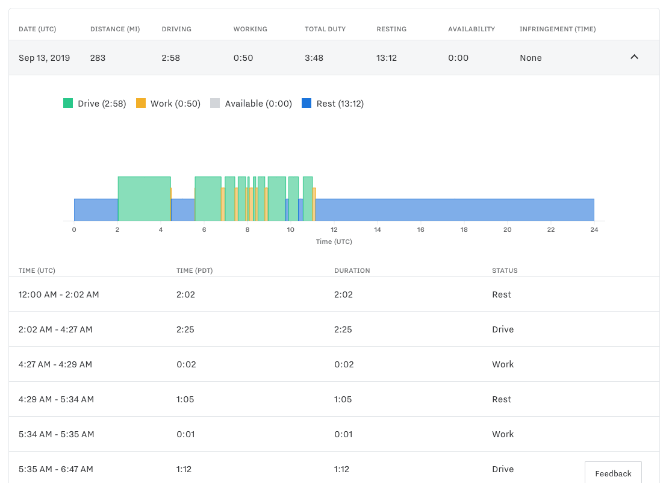Select the Drive bar starting near hour 6
Image resolution: width=666 pixels, height=483 pixels.
(x=208, y=199)
